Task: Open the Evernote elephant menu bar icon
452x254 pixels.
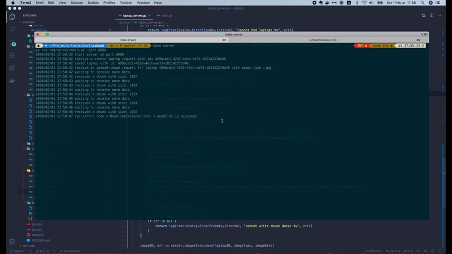Action: (320, 3)
